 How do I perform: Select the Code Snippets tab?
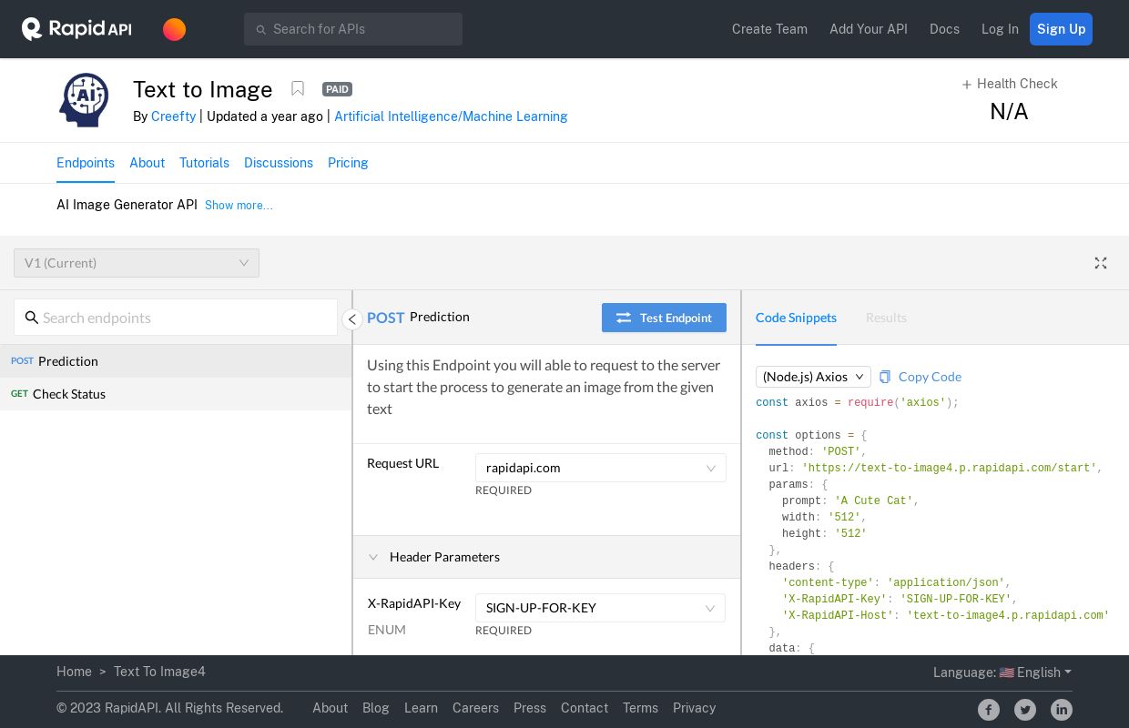pos(796,318)
